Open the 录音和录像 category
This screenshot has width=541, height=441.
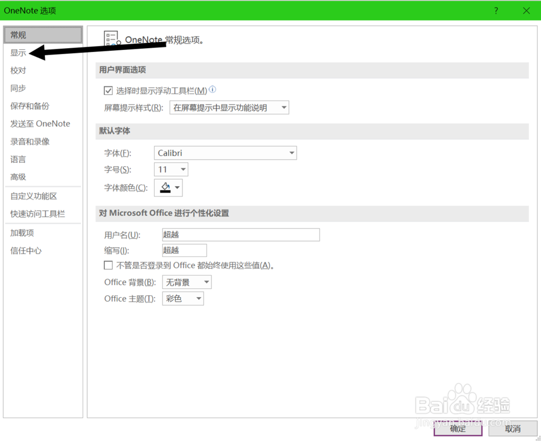click(43, 141)
